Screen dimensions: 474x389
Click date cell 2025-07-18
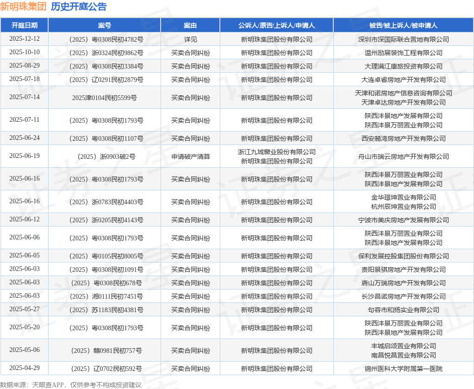[x=25, y=79]
